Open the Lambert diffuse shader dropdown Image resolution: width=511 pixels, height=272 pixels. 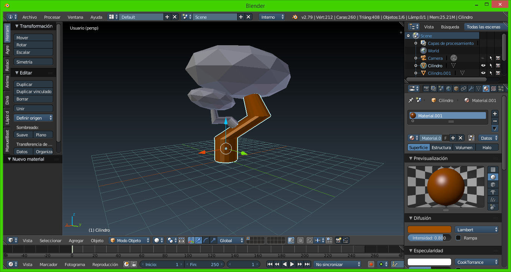[x=477, y=230]
